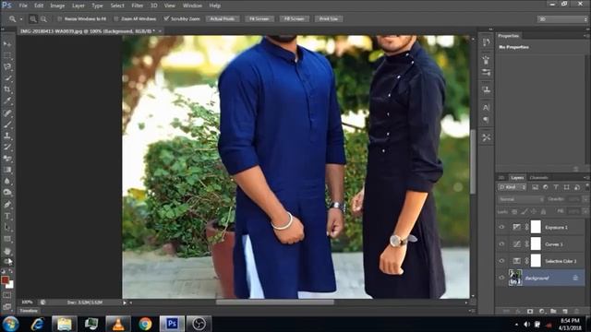Select the Move tool
This screenshot has height=332, width=591.
click(x=7, y=44)
